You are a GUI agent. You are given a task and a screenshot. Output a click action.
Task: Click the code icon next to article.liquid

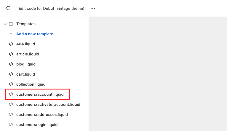click(11, 54)
